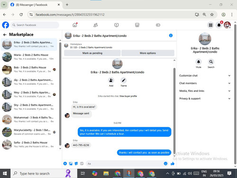Open Maryluciabetty - 2 Beds 1 Bath chat

29,132
